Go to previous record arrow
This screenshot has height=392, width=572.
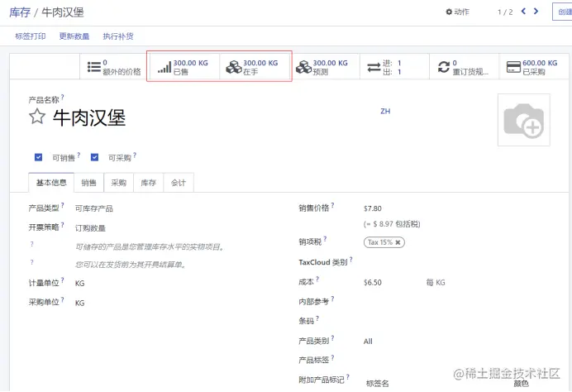[x=523, y=12]
